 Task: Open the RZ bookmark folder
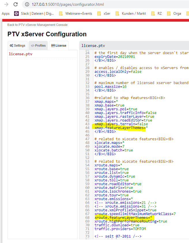pyautogui.click(x=157, y=14)
